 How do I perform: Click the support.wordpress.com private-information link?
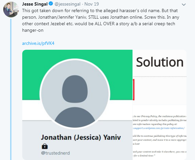[159, 128]
